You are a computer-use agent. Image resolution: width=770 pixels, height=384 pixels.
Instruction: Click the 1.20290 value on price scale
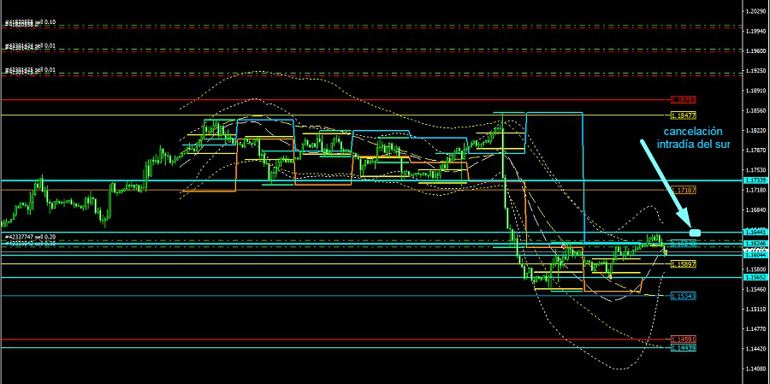(x=755, y=10)
